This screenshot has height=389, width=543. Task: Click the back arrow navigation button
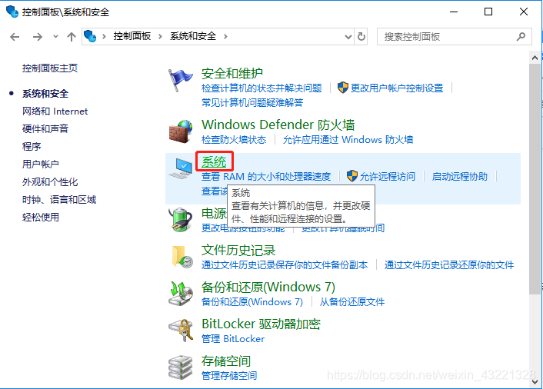15,37
